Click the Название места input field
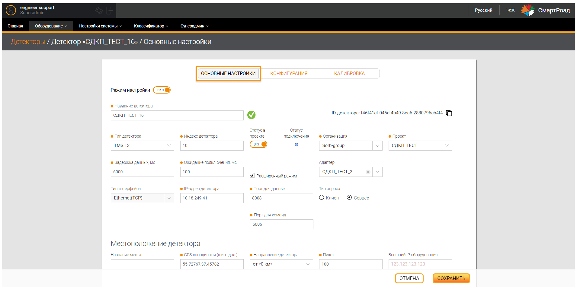577x290 pixels. point(143,264)
